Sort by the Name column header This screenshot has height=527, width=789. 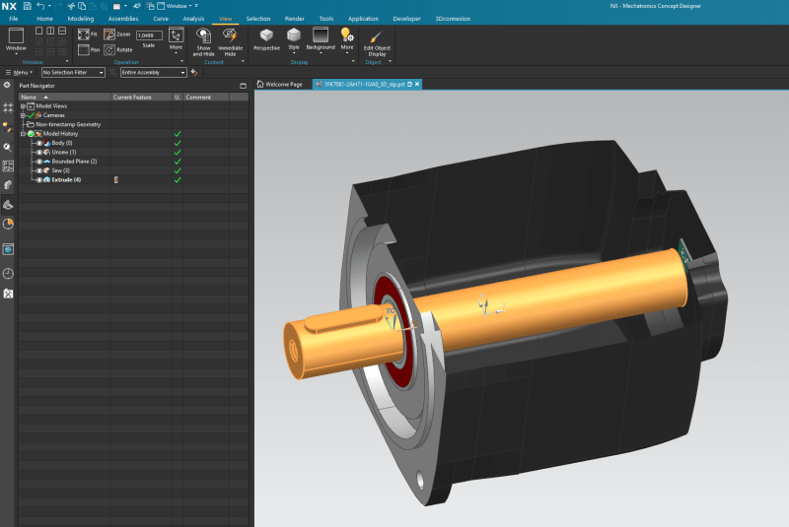click(64, 97)
